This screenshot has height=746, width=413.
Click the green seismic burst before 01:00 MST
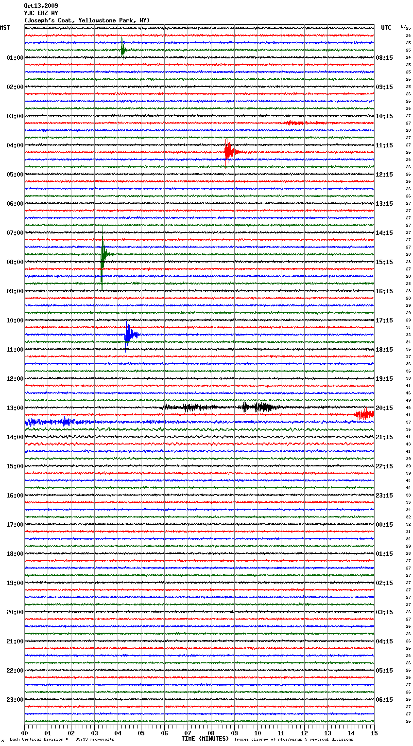pyautogui.click(x=123, y=49)
